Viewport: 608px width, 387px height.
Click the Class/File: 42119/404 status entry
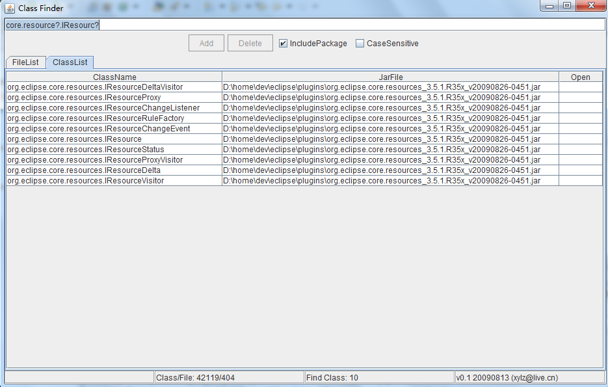229,377
